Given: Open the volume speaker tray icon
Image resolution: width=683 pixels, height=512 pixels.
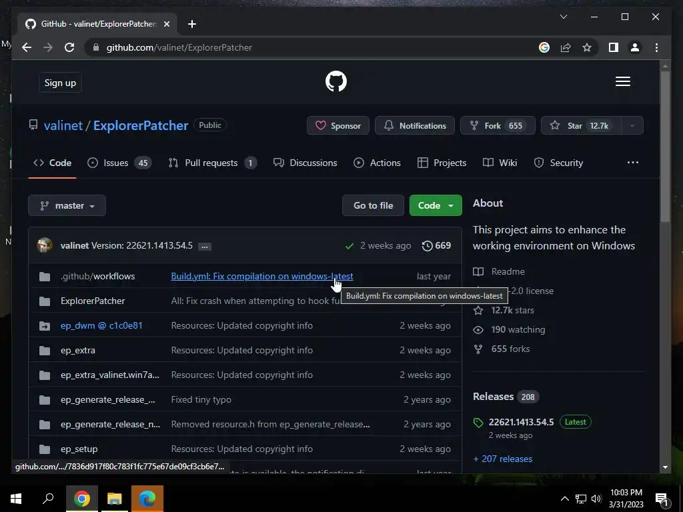Looking at the screenshot, I should click(596, 499).
